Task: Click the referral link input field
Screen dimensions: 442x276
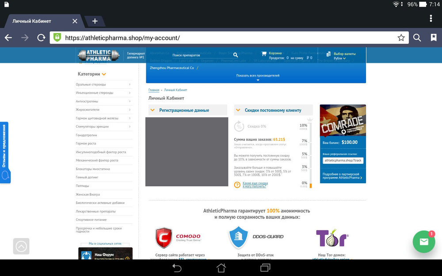Action: [343, 161]
